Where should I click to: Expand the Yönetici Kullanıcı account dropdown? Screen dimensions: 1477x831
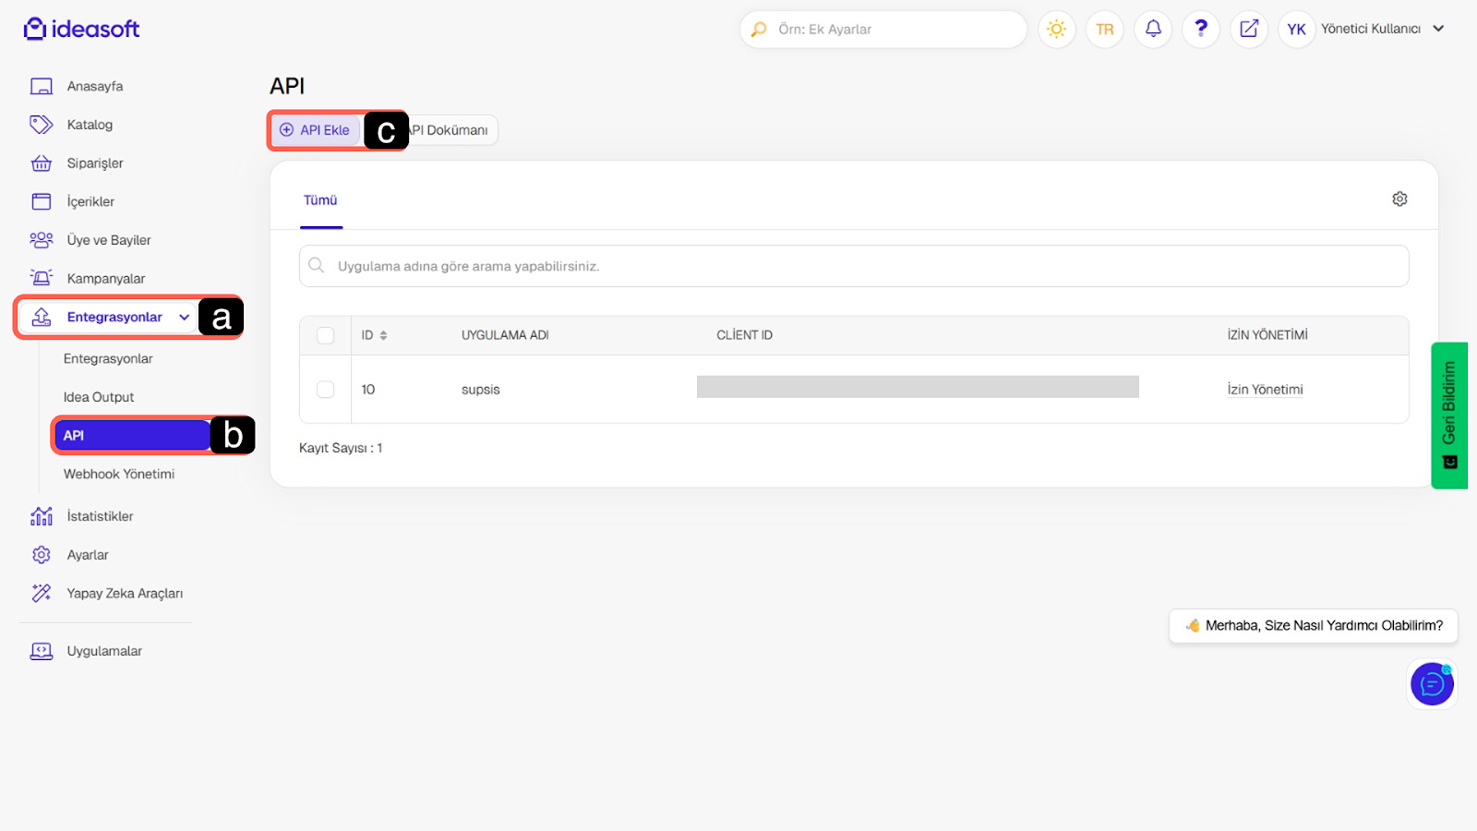[x=1437, y=29]
